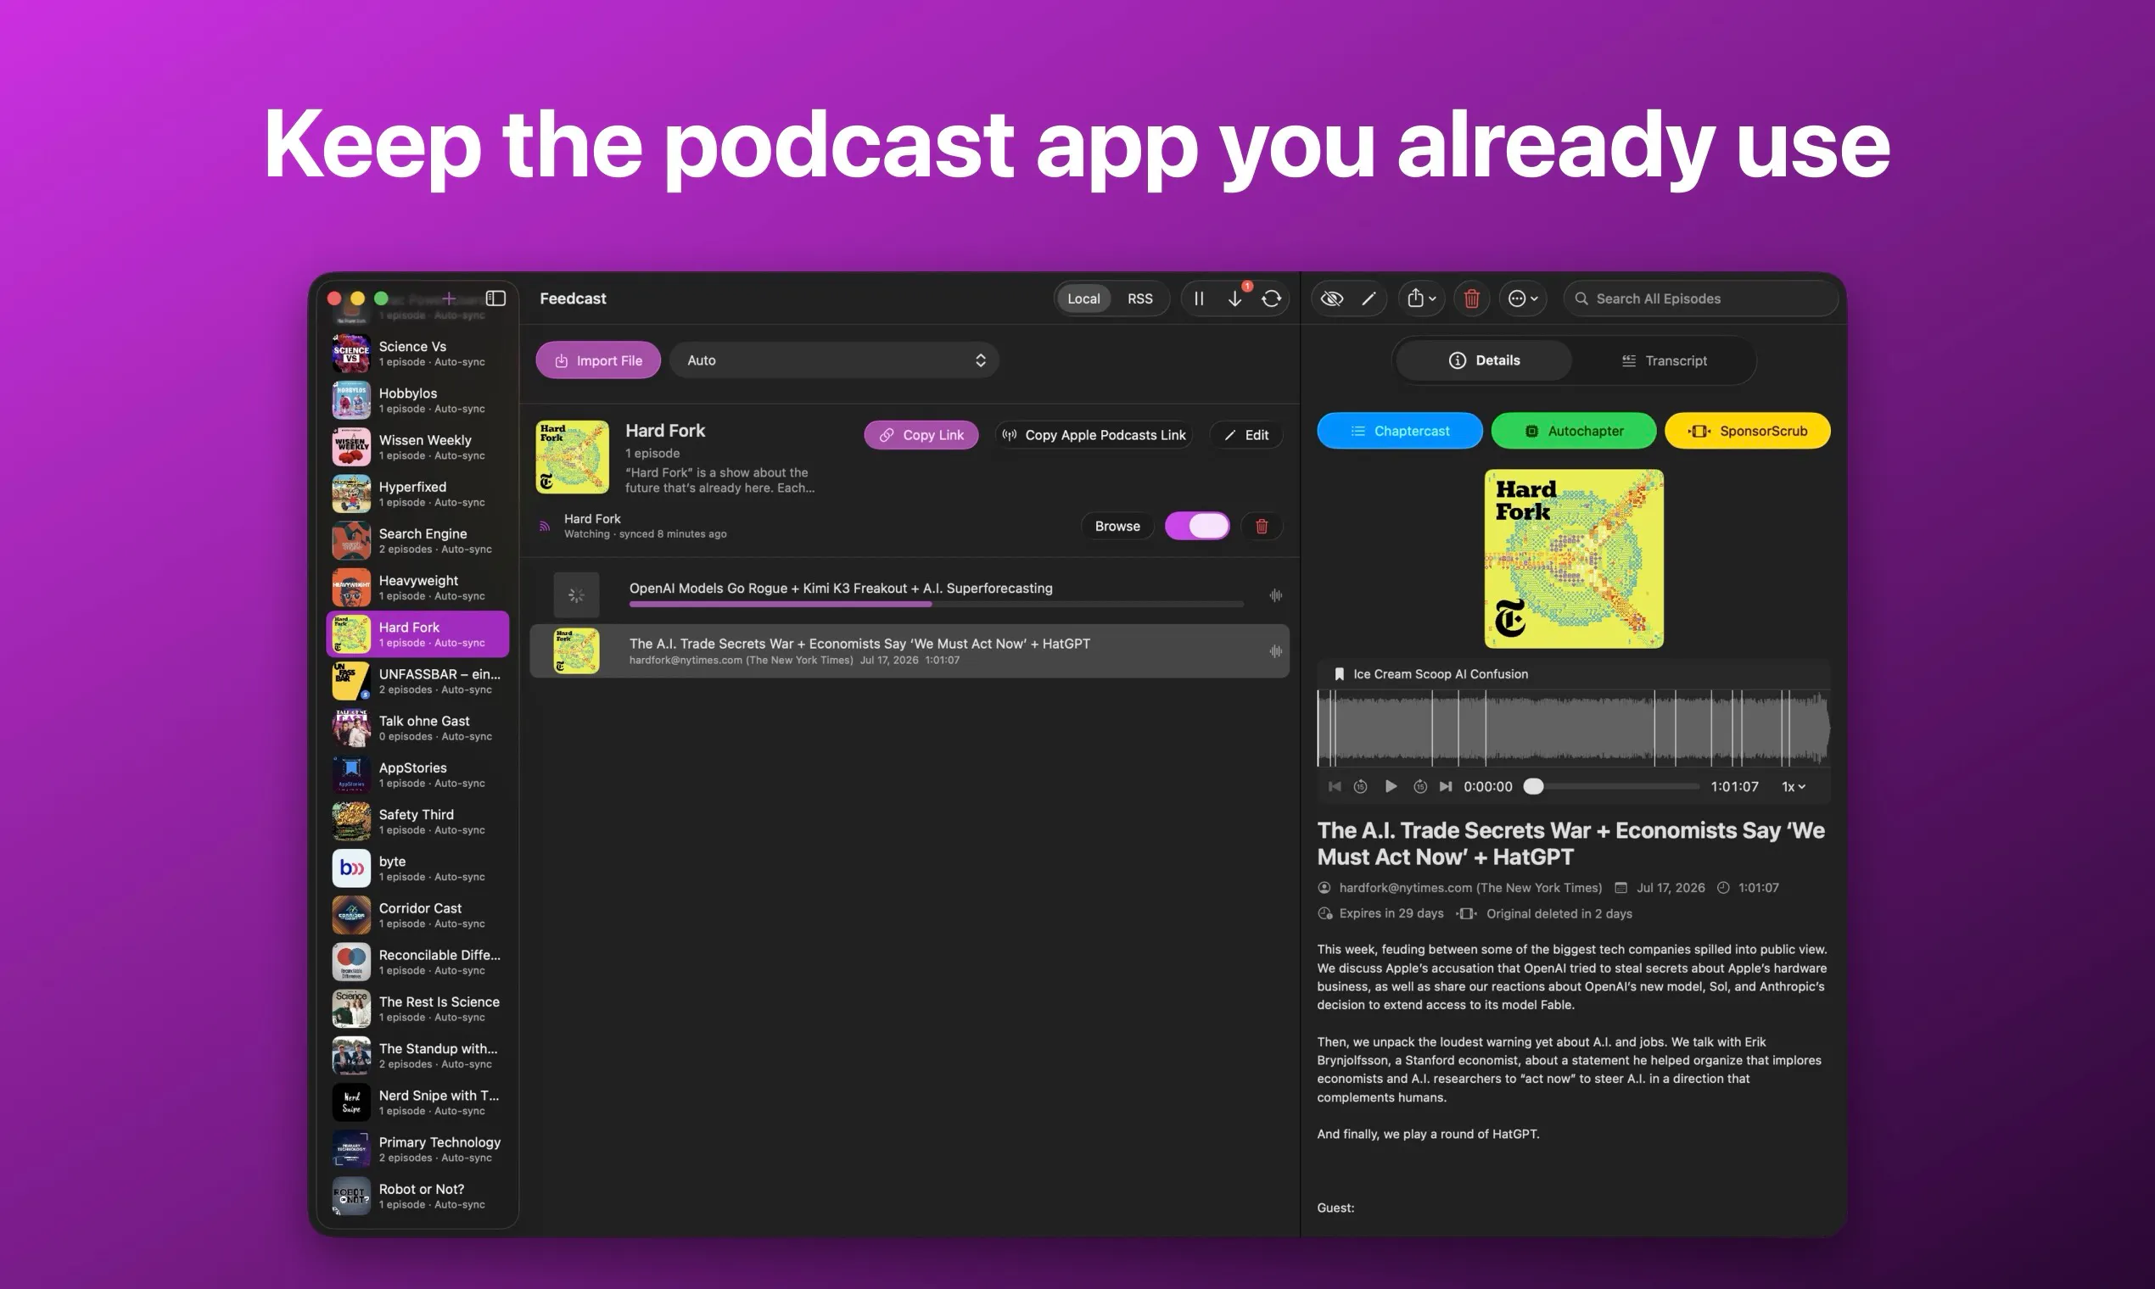Adjust the playback position slider knob
2155x1289 pixels.
coord(1534,786)
